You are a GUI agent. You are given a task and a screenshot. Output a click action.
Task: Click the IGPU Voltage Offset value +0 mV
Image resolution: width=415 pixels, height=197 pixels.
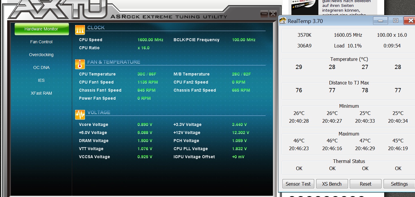[x=238, y=157]
